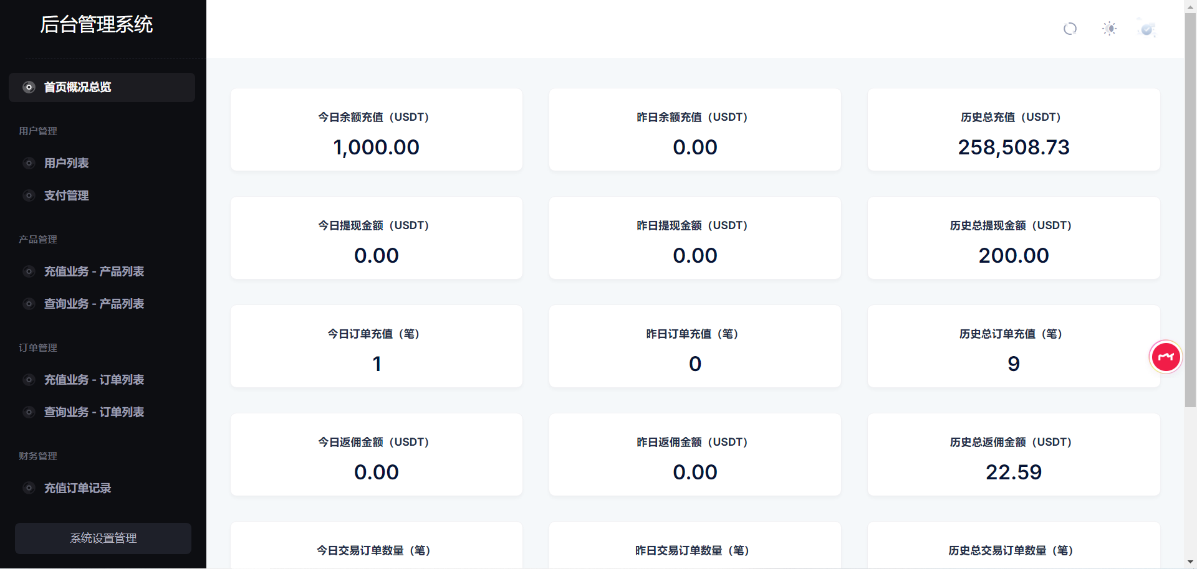This screenshot has height=569, width=1197.
Task: Click the 历史总返佣金额 (USDT) card
Action: pyautogui.click(x=1013, y=454)
